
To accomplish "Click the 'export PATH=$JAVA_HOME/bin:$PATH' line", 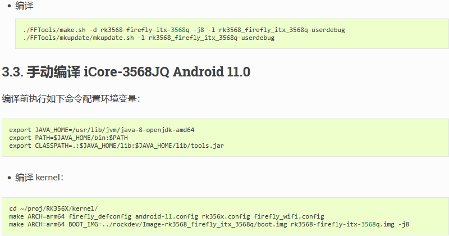I will 68,138.
